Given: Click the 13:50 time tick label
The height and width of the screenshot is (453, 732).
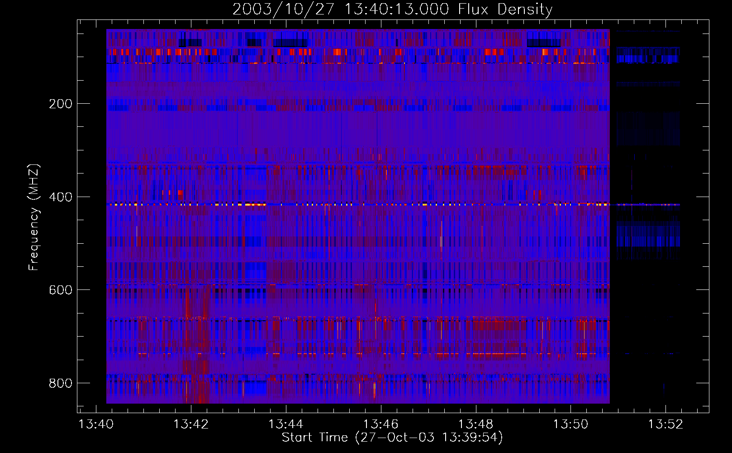Looking at the screenshot, I should tap(571, 424).
